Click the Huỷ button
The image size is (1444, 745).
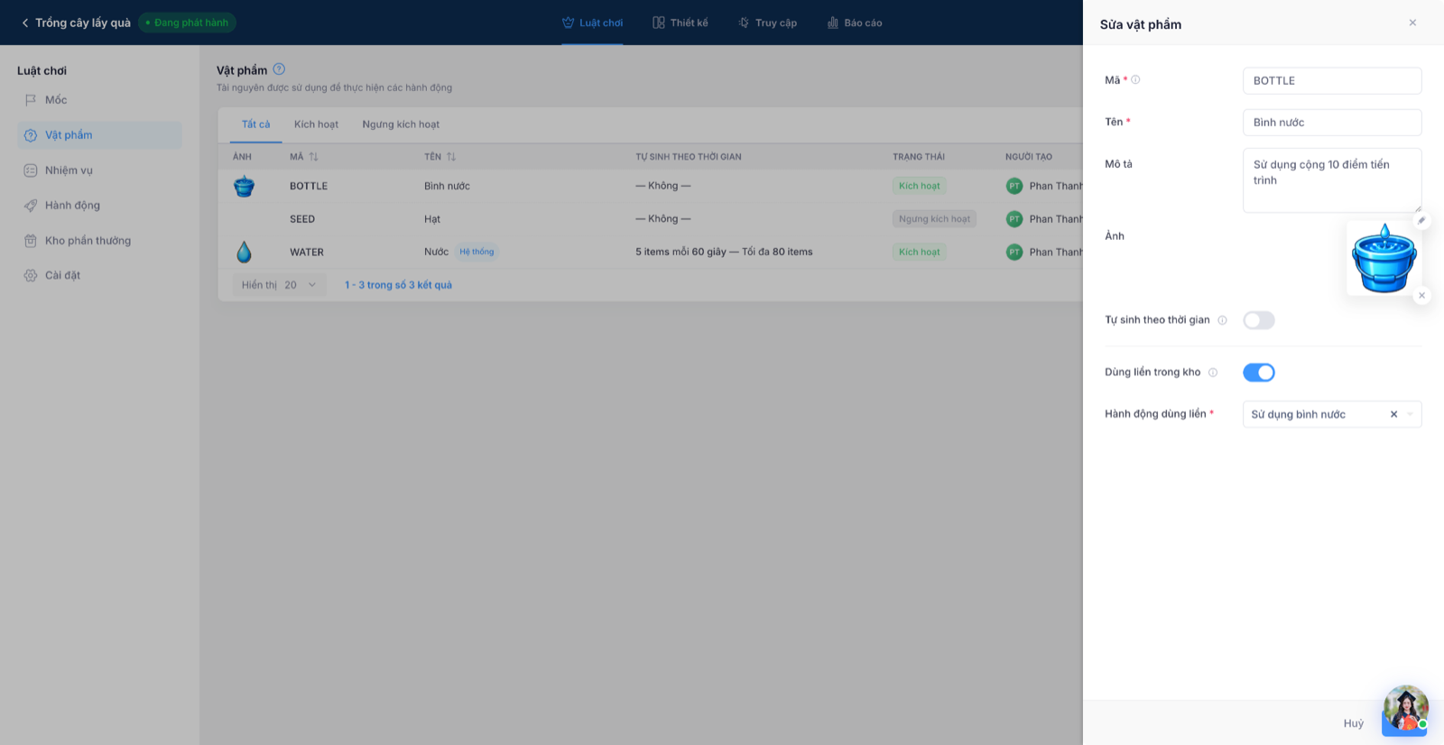pos(1353,723)
